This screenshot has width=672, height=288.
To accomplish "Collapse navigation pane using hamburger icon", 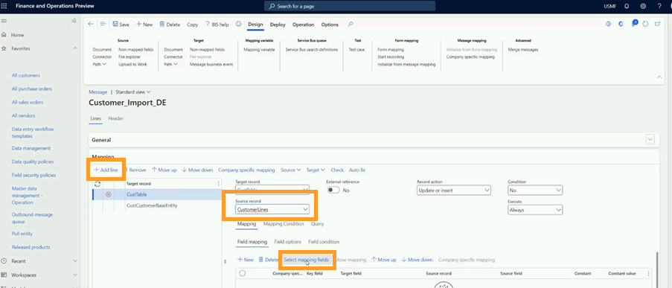I will [4, 21].
